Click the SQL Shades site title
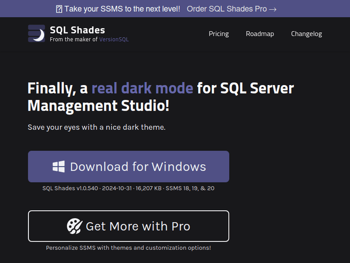Screen dimensions: 350x263 tap(77, 30)
